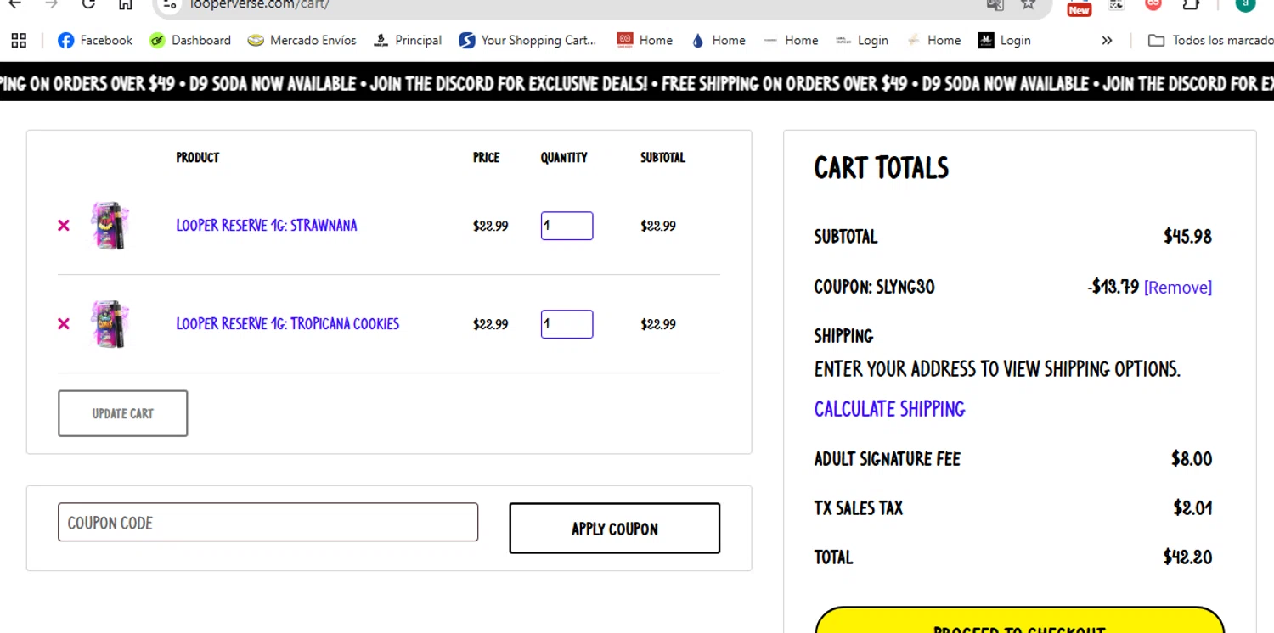Open the Login bookmark left of the pale-icon Home bookmark
This screenshot has height=633, width=1274.
click(x=862, y=40)
